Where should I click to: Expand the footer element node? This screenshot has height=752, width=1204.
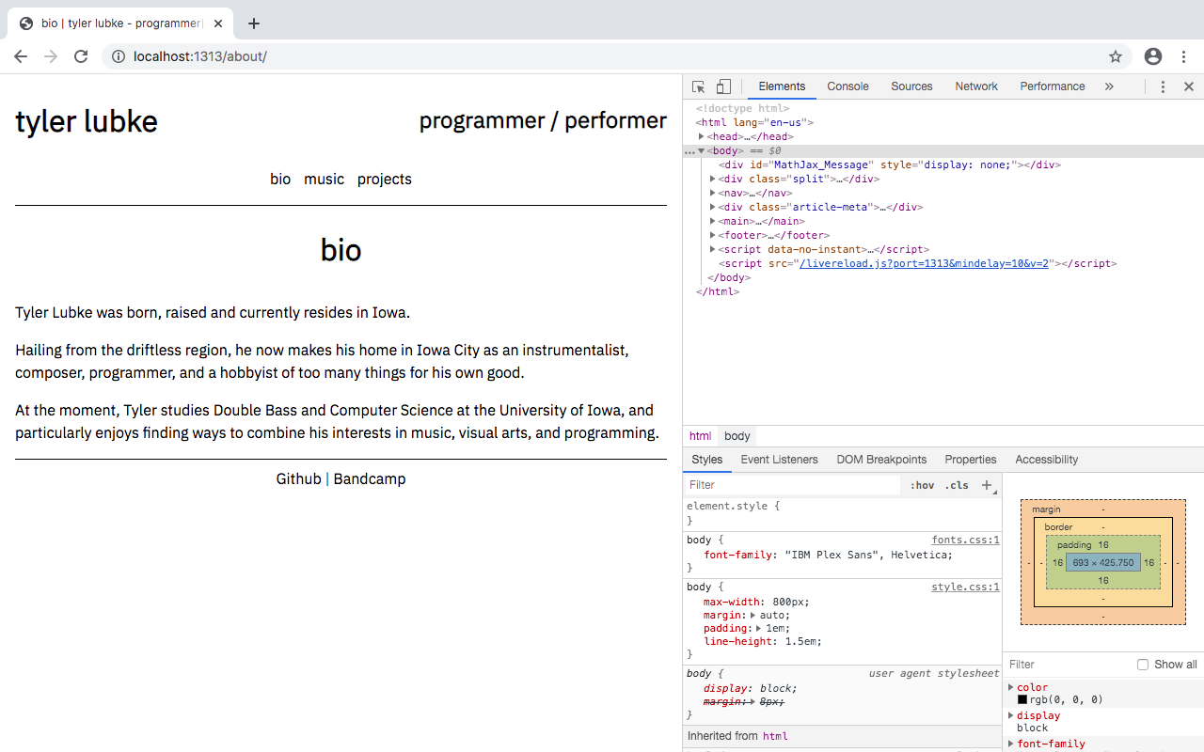tap(713, 235)
